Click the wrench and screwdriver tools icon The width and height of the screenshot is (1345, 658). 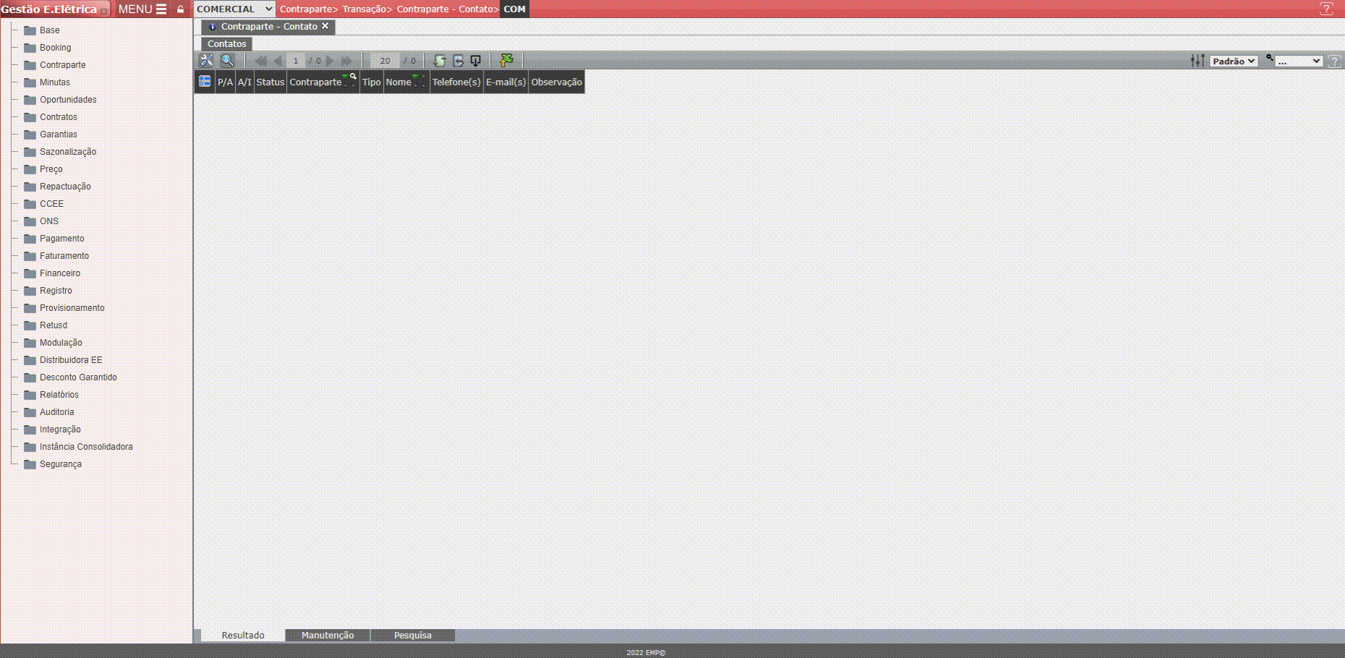[x=207, y=61]
